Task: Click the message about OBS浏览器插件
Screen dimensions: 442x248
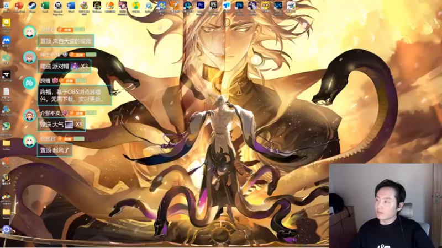Action: click(x=75, y=95)
